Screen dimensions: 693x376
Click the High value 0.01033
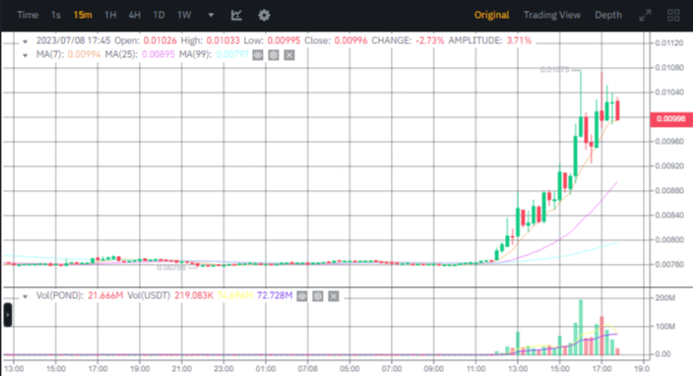(223, 40)
